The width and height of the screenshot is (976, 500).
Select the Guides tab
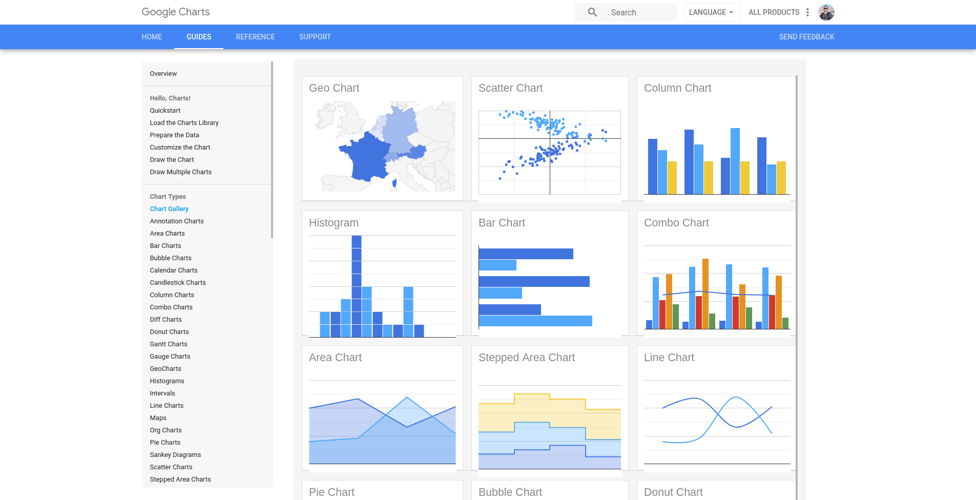pos(199,37)
